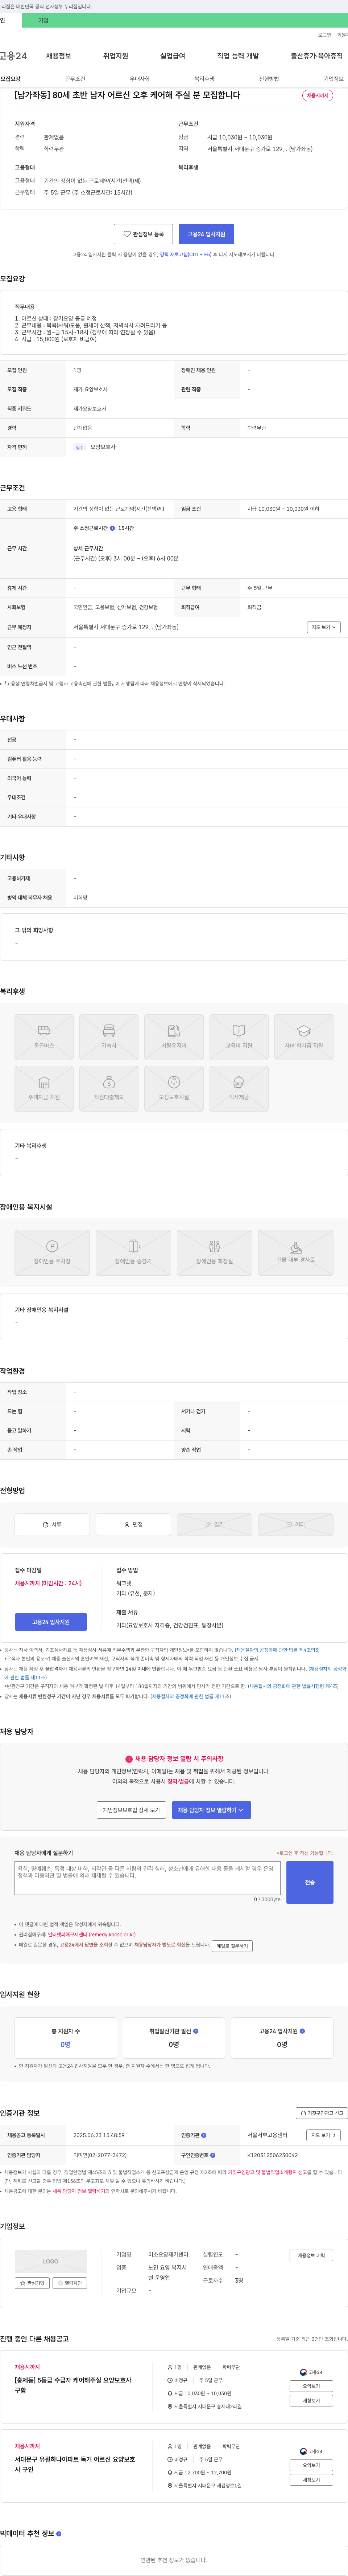Viewport: 348px width, 2576px height.
Task: Click info icon beside 구인인증번호 label
Action: click(x=212, y=2155)
